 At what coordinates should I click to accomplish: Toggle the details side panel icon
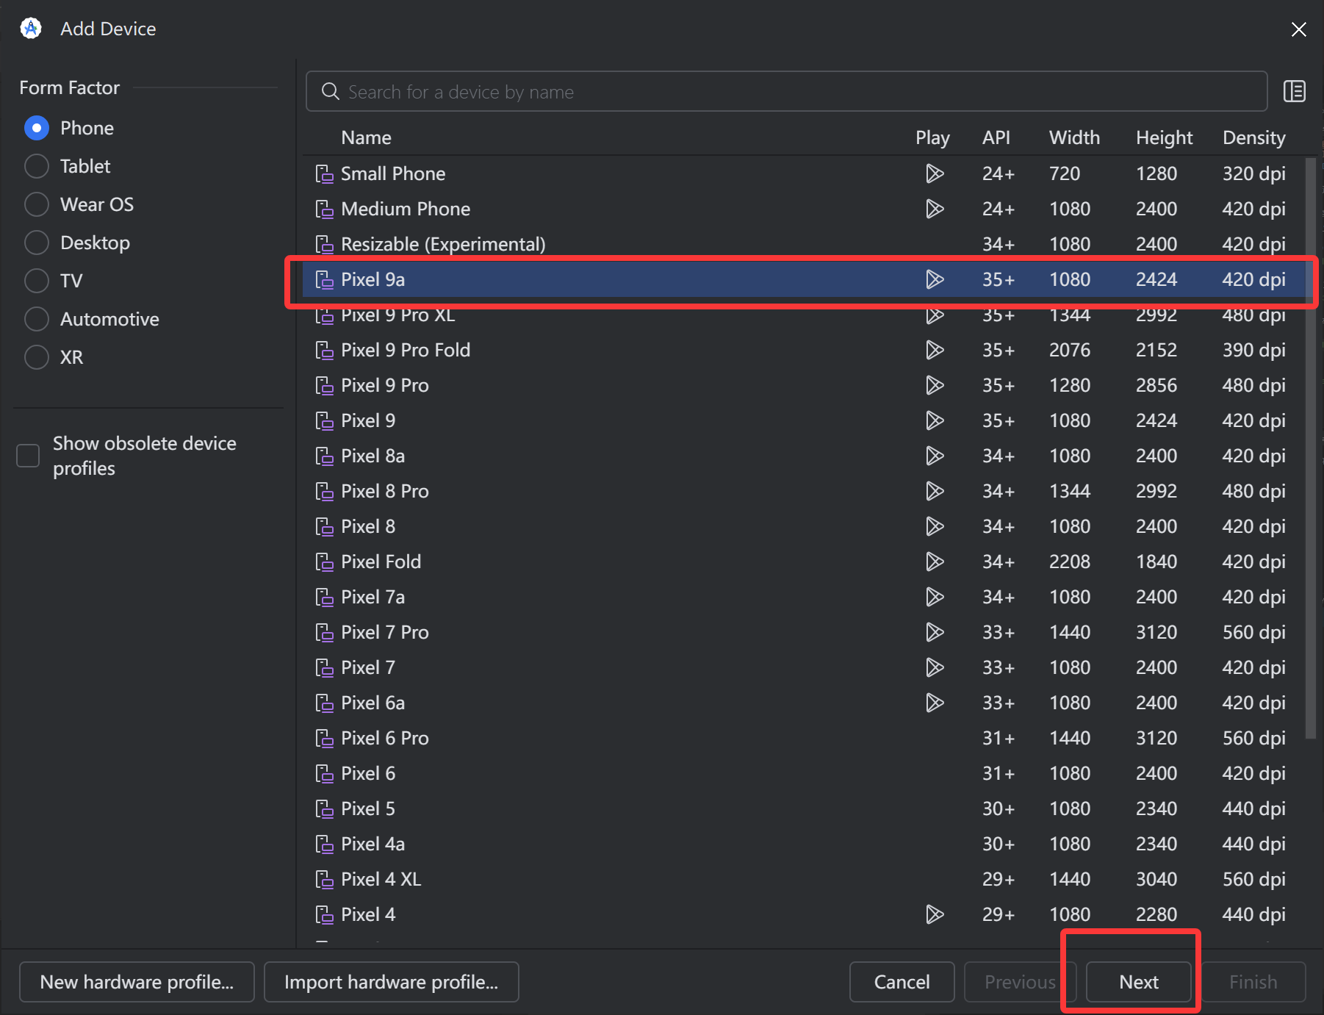click(x=1294, y=91)
